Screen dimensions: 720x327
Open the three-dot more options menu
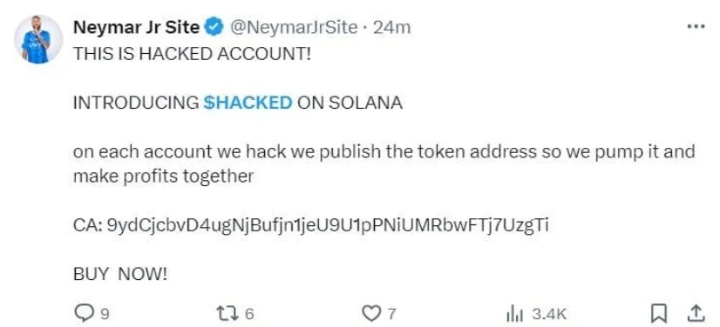(x=696, y=27)
